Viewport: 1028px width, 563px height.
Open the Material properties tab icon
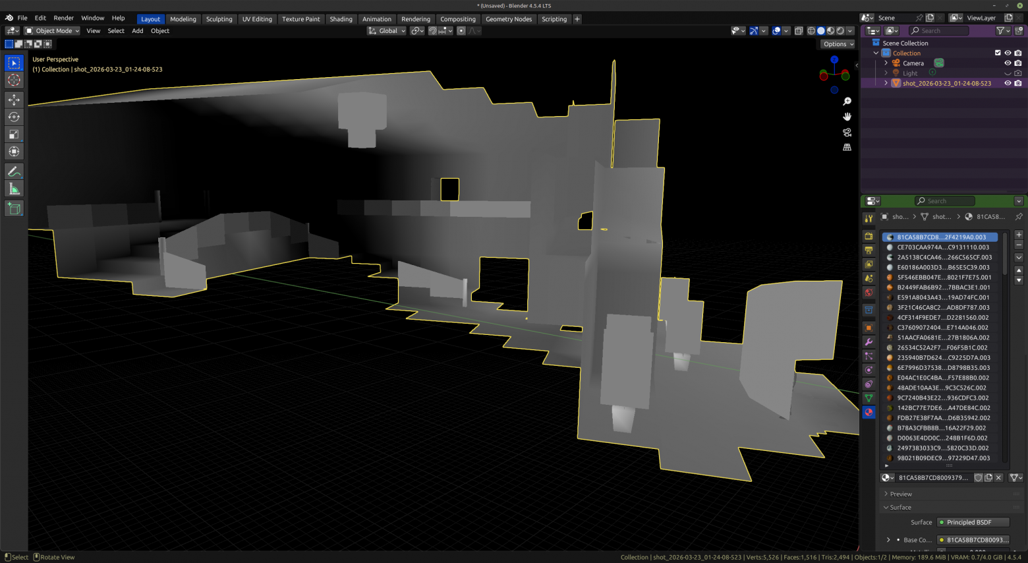tap(869, 412)
